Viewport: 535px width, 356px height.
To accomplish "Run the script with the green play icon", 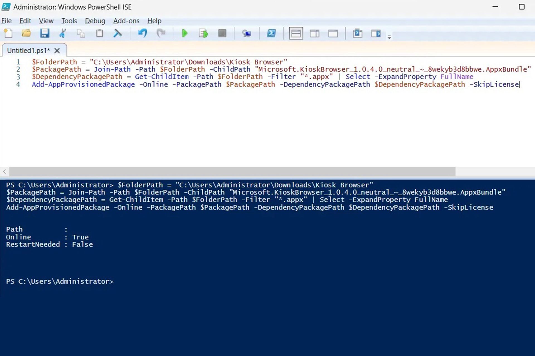I will click(x=184, y=33).
